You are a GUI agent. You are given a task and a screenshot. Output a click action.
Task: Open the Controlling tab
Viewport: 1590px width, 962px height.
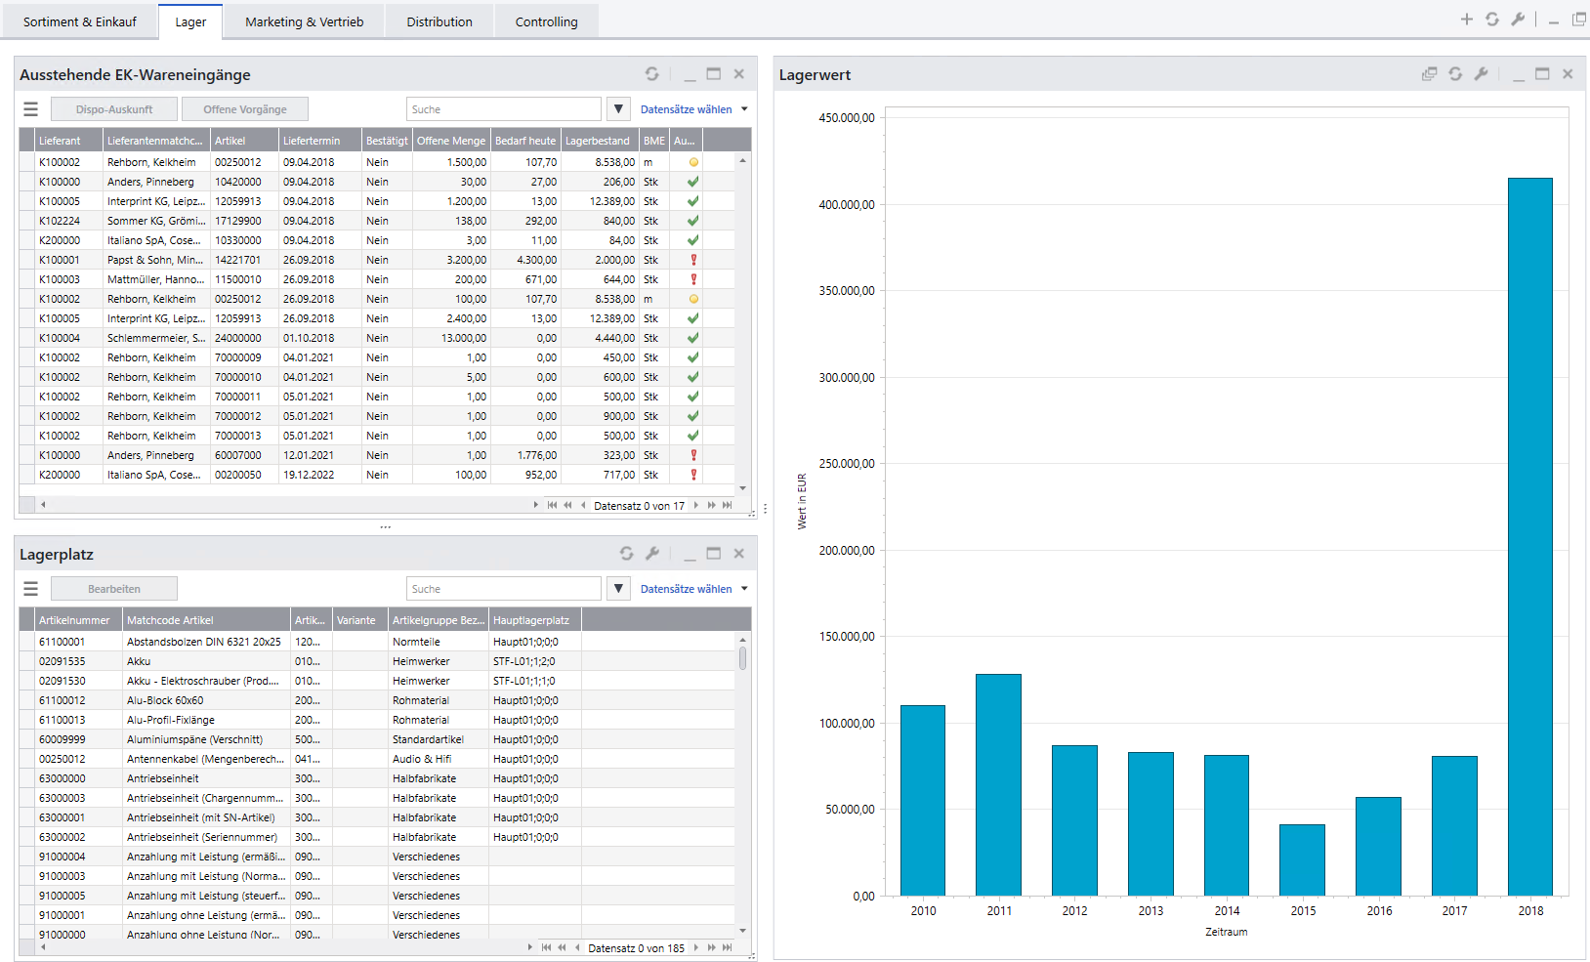(546, 21)
